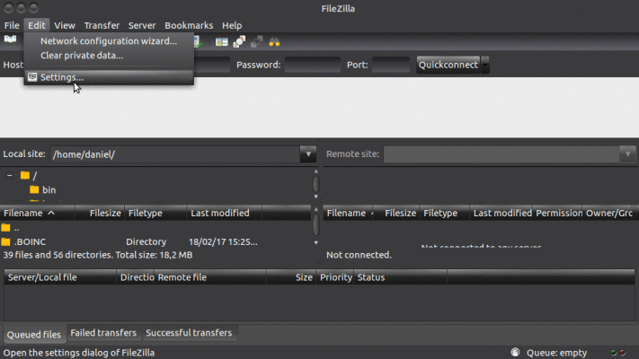
Task: Switch to the Failed transfers tab
Action: coord(103,333)
